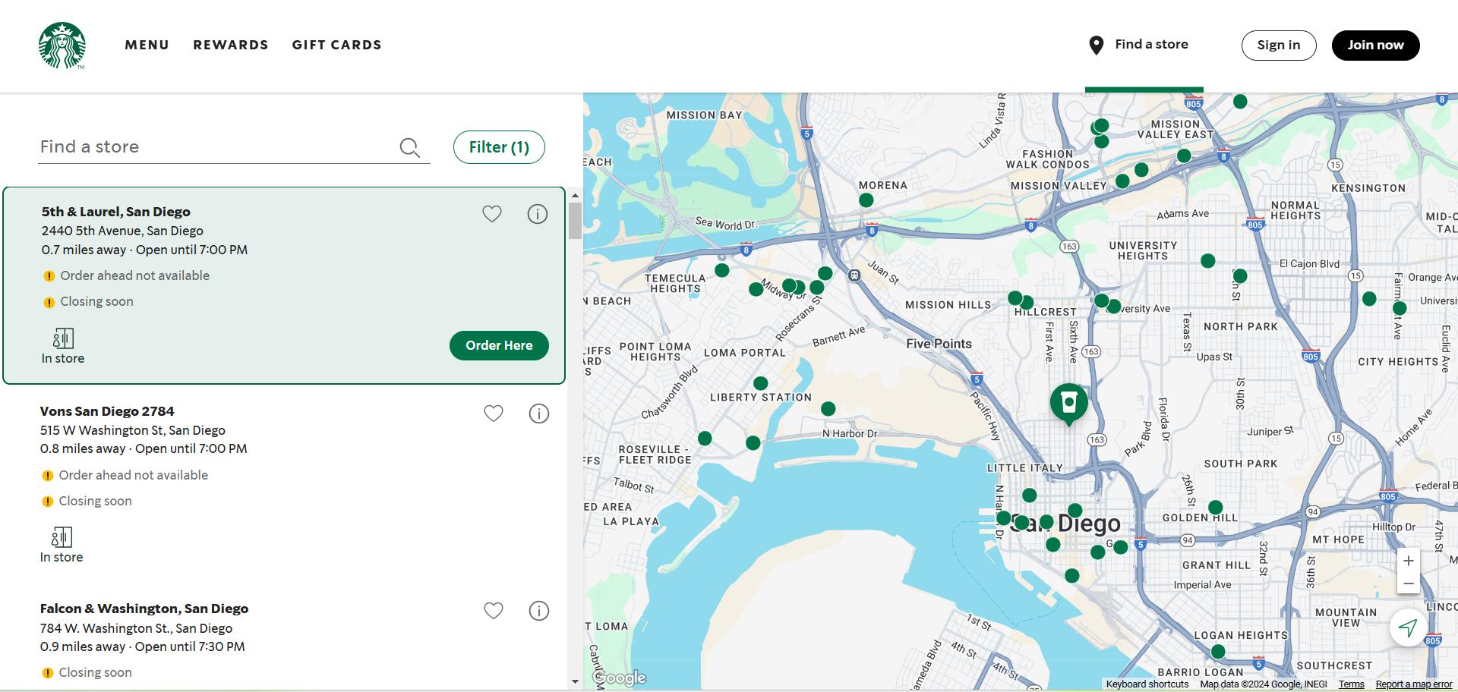
Task: Zoom out on the map with the minus
Action: pos(1409,583)
